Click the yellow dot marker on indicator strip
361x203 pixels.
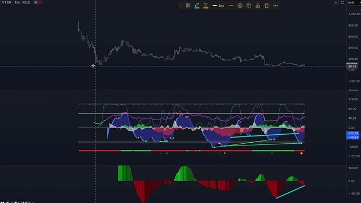[x=301, y=153]
